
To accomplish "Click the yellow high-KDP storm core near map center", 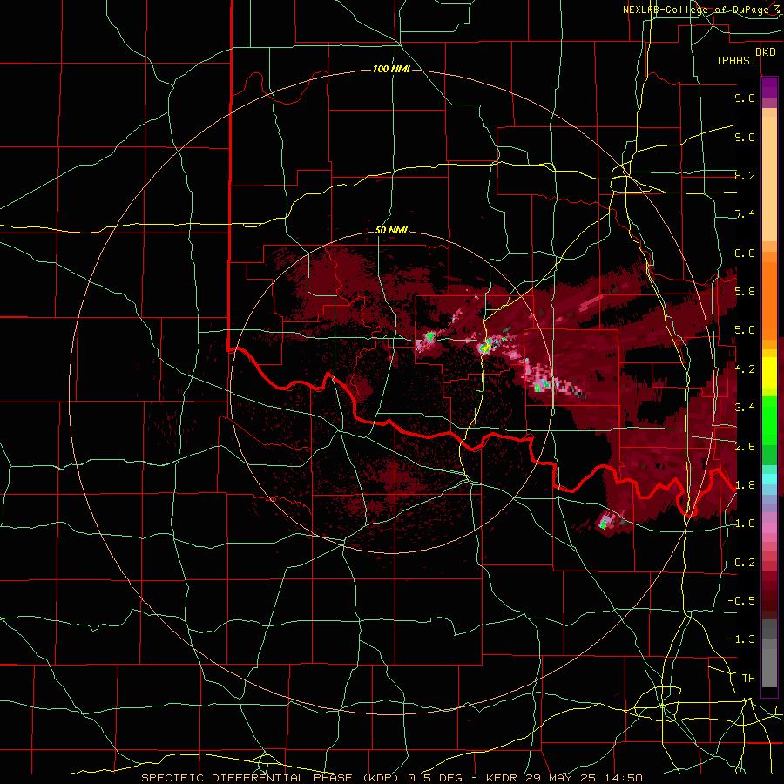I will click(x=485, y=347).
